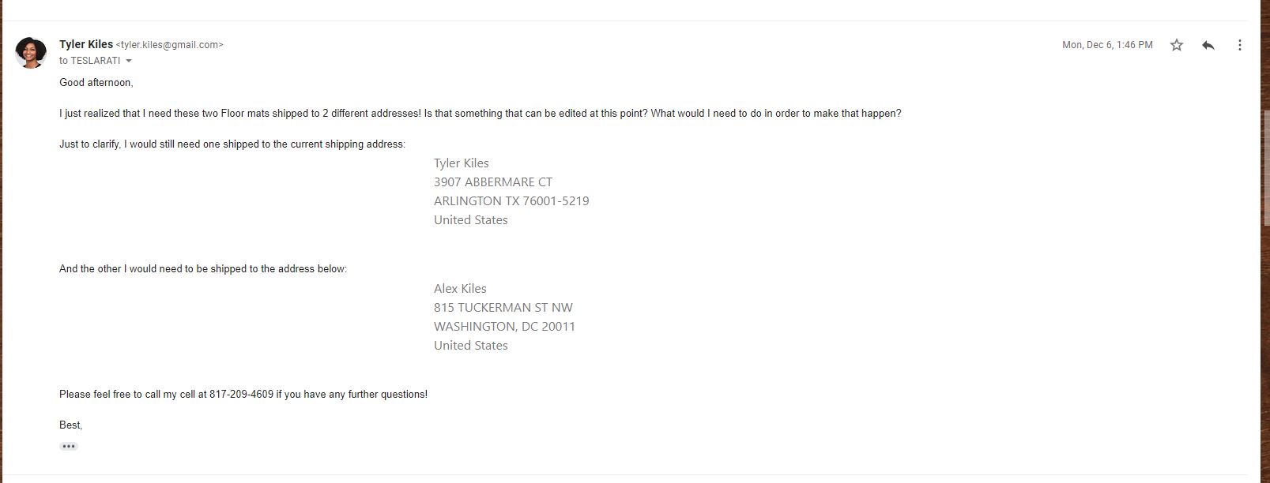Click the phone number 817-209-4609

[x=241, y=394]
